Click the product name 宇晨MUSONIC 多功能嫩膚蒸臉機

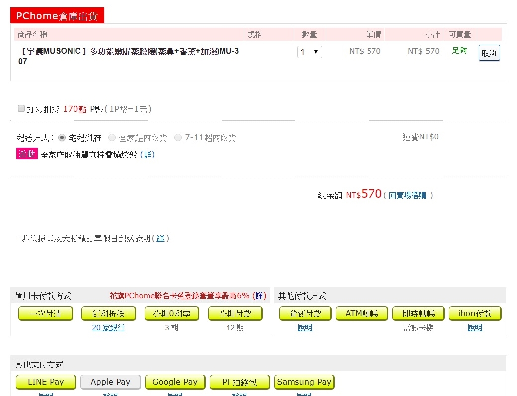(129, 56)
